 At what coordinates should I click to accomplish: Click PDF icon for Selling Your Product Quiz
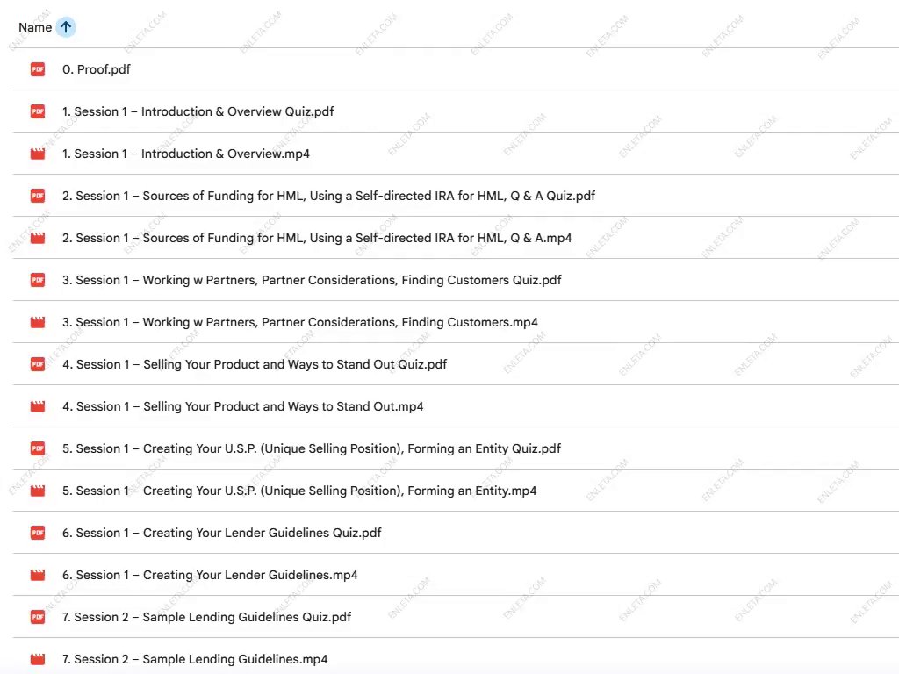pyautogui.click(x=38, y=364)
